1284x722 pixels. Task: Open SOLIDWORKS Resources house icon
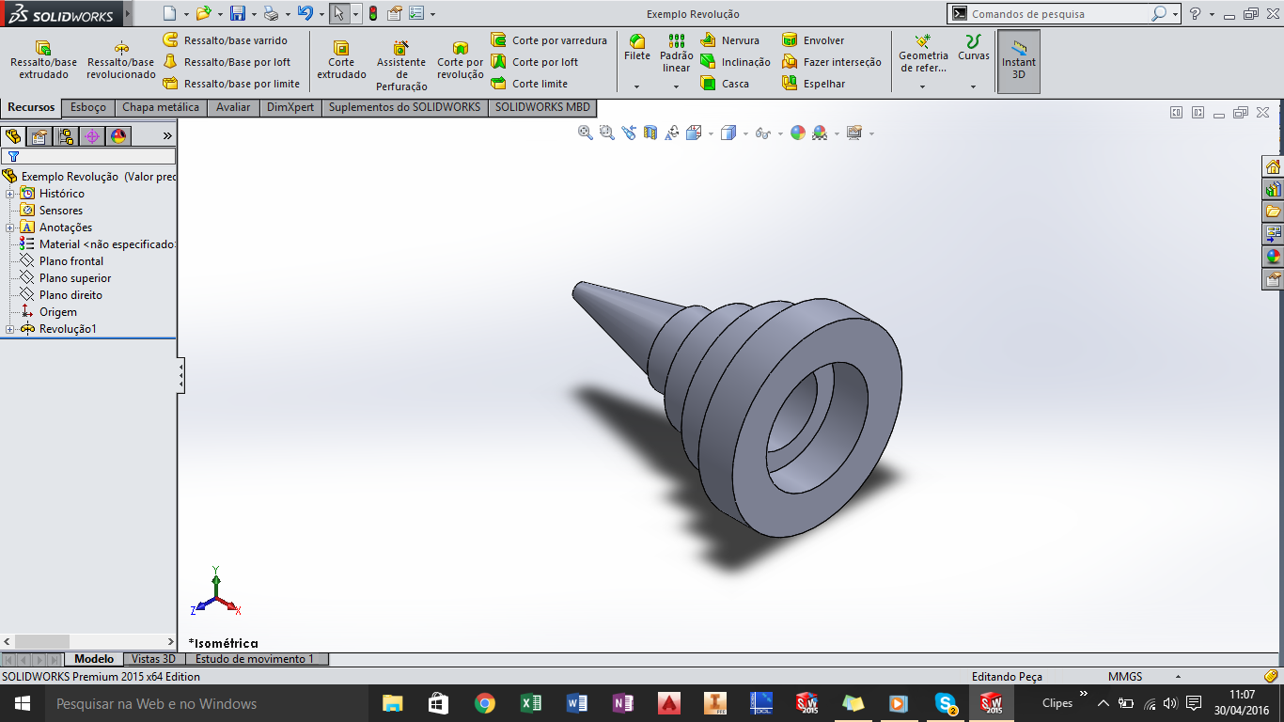1274,166
